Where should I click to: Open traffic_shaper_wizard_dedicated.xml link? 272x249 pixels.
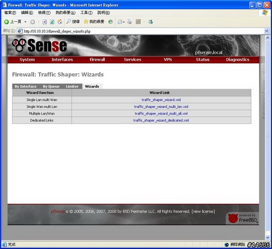coord(161,120)
